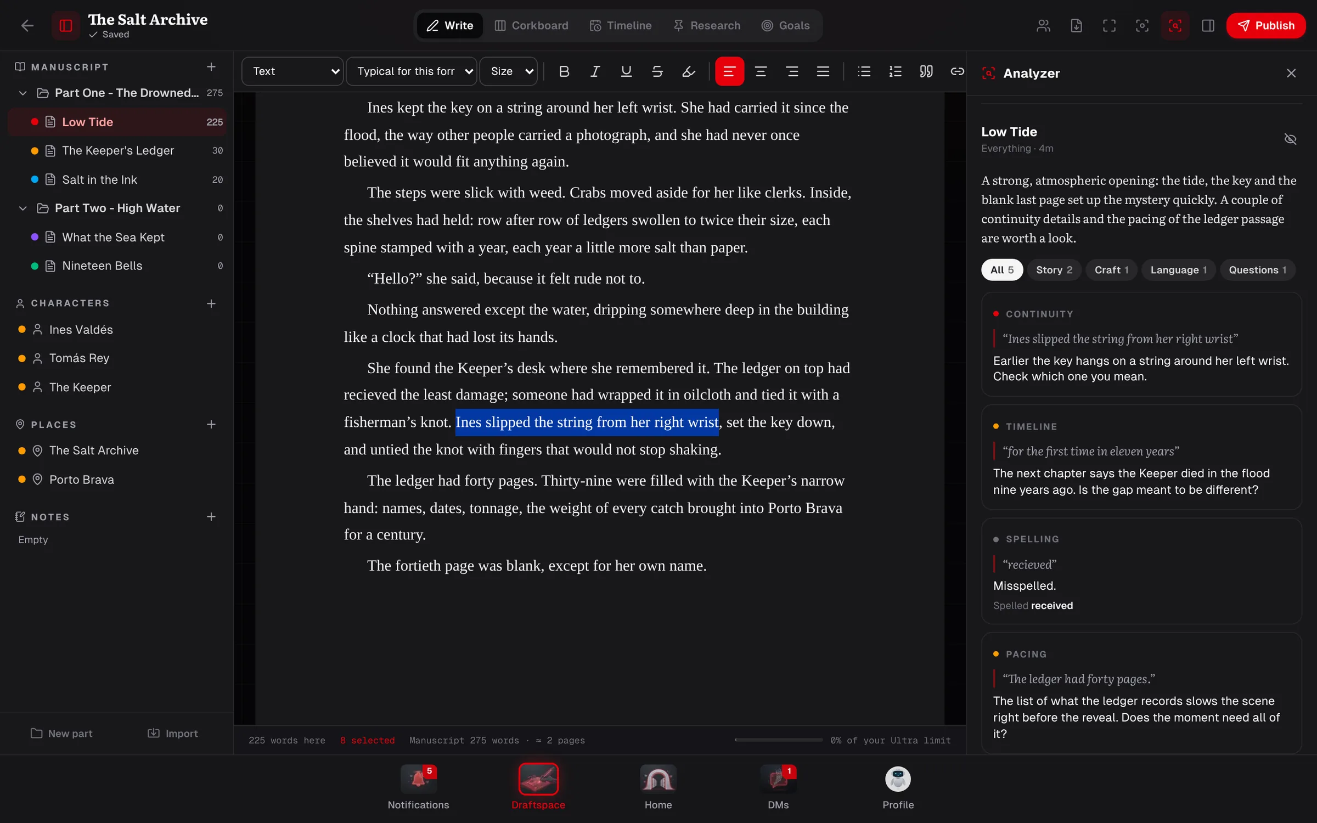Toggle the Analyzer panel button in header
Viewport: 1317px width, 823px height.
tap(1175, 26)
